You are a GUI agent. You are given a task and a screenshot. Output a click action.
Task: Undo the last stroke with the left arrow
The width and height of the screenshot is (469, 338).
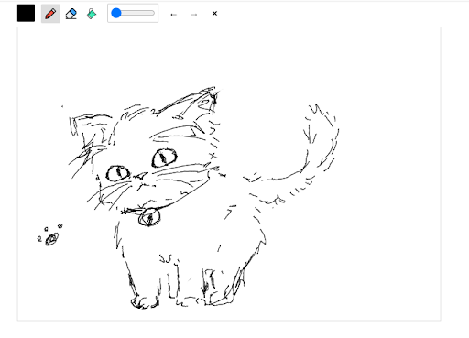173,14
